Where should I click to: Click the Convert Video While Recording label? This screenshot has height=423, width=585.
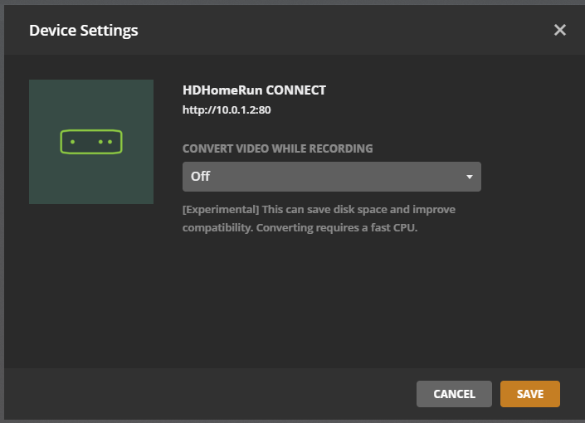coord(277,149)
